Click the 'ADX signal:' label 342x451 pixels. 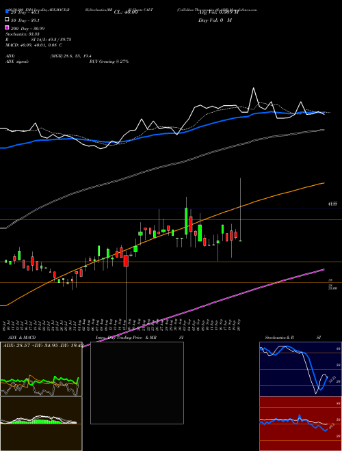(17, 61)
